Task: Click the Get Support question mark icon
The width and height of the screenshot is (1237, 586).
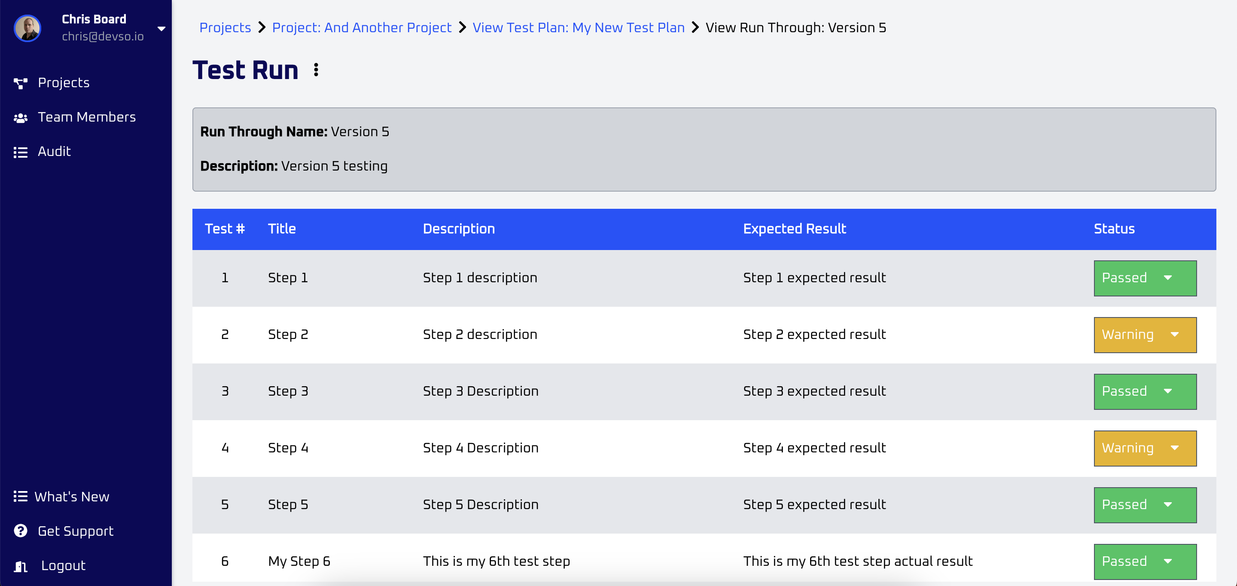Action: (x=20, y=531)
